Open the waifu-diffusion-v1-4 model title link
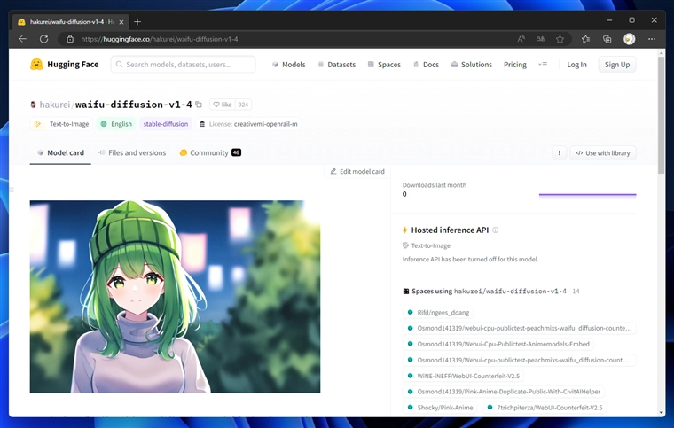Screen dimensions: 674x428 point(133,105)
